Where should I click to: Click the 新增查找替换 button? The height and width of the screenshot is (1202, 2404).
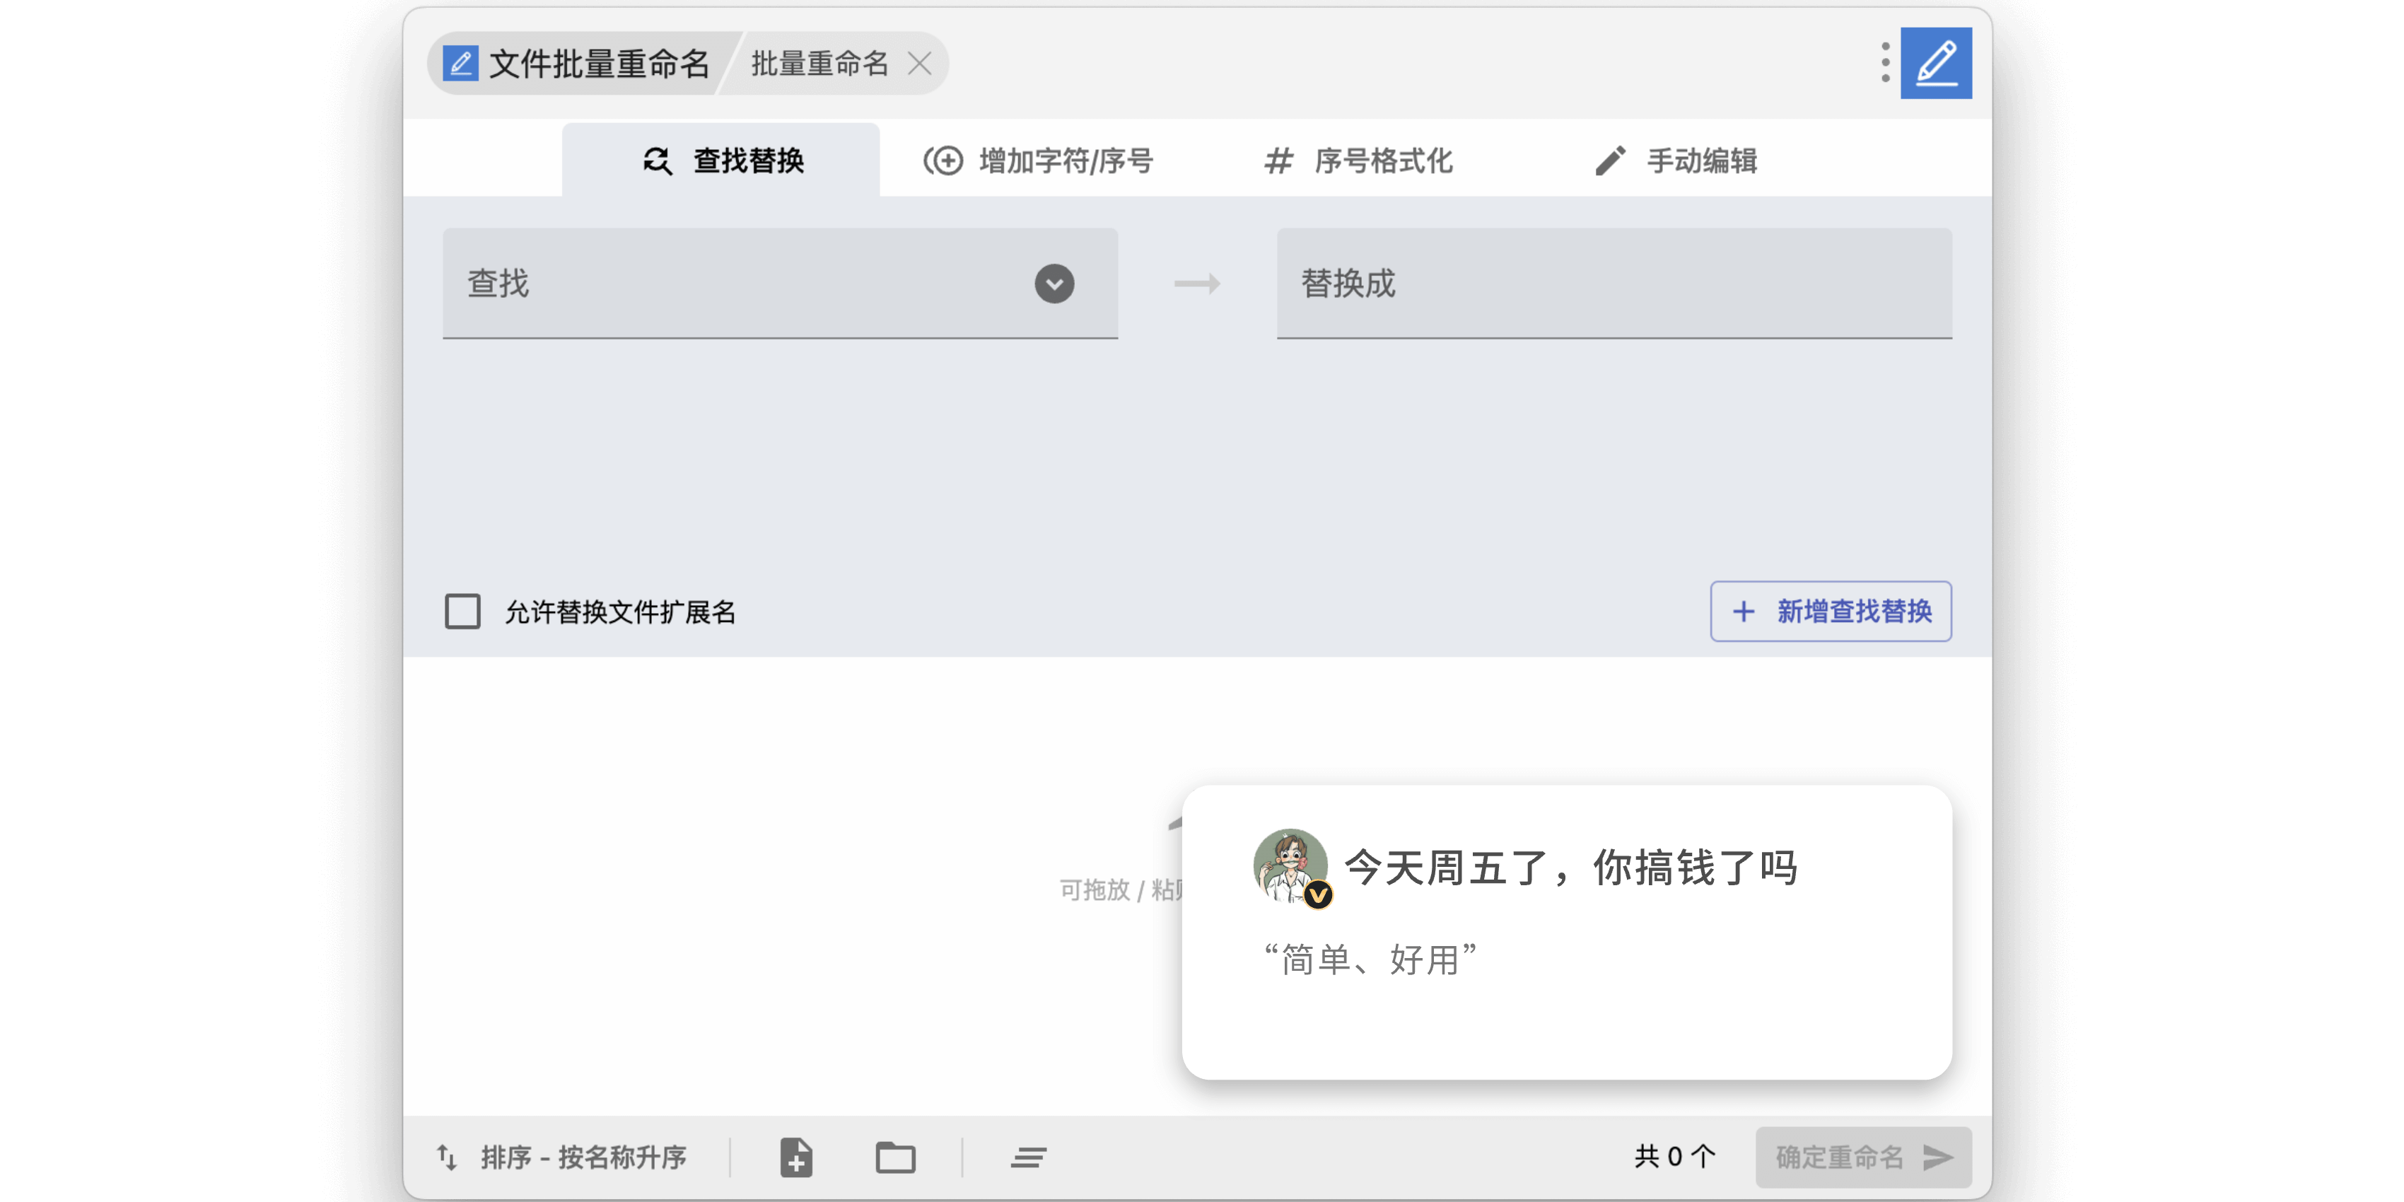[1830, 612]
